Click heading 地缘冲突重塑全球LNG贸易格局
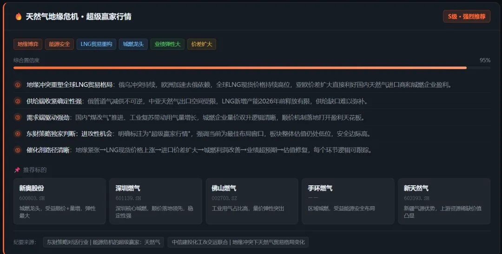This screenshot has width=502, height=254. point(69,85)
